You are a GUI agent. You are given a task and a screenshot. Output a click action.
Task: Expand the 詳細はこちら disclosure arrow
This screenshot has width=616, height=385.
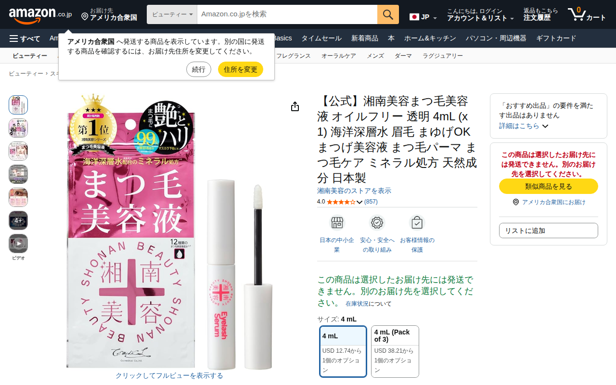(545, 126)
